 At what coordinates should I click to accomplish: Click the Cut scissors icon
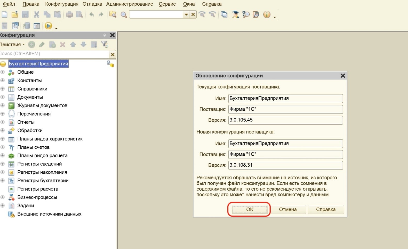click(37, 14)
